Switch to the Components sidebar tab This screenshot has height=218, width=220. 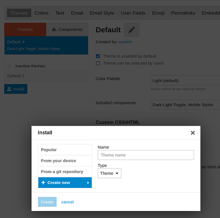pos(67,30)
